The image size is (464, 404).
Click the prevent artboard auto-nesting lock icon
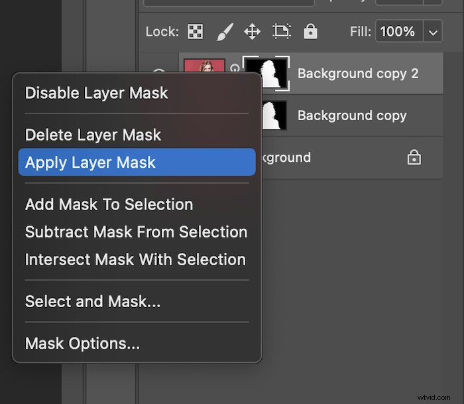click(x=282, y=31)
